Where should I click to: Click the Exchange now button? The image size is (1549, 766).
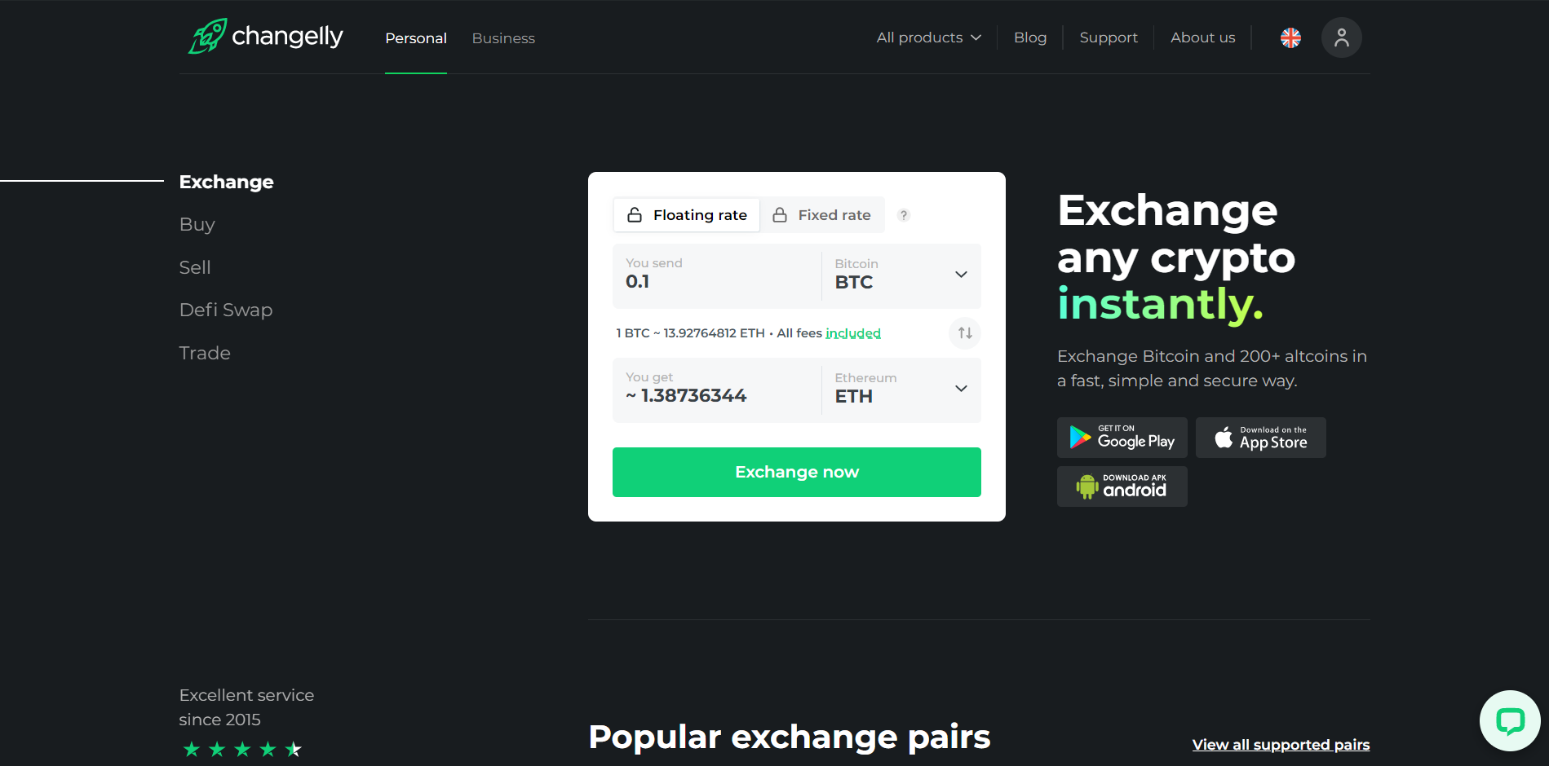pyautogui.click(x=797, y=472)
